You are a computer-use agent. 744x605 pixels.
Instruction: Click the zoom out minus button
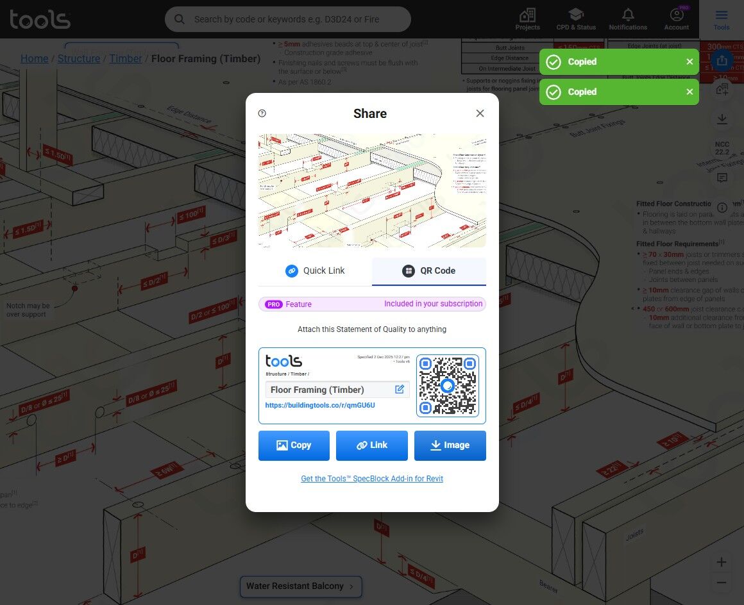(x=721, y=583)
